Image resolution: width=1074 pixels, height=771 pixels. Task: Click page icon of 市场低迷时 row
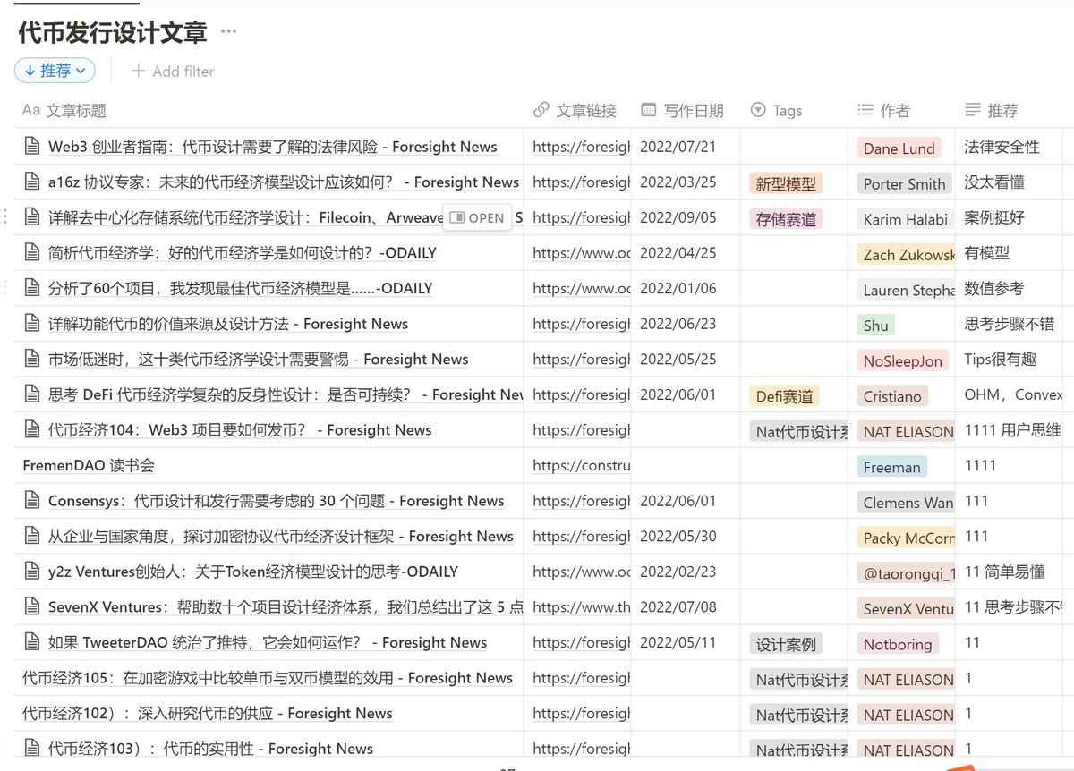point(32,360)
